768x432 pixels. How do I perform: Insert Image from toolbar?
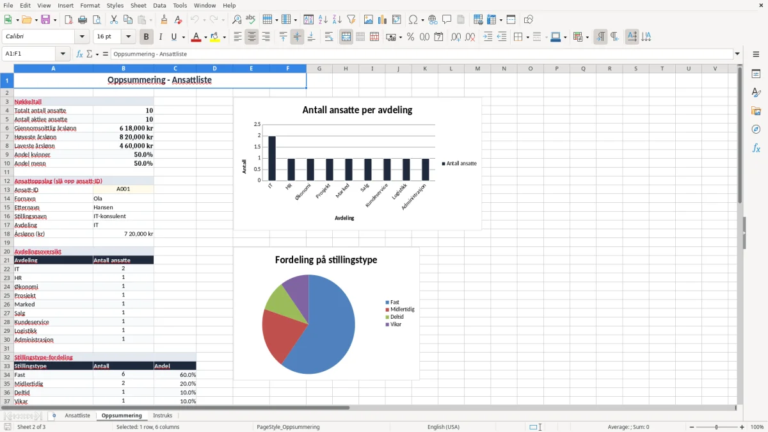[369, 20]
